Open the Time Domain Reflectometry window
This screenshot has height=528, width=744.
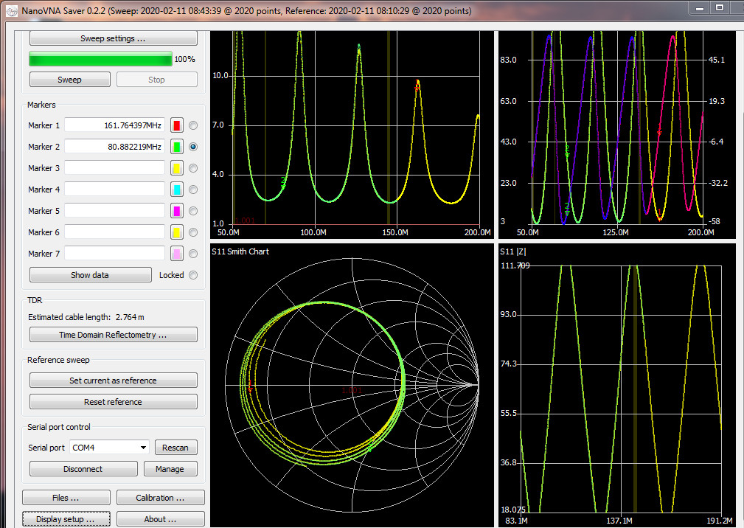tap(113, 335)
